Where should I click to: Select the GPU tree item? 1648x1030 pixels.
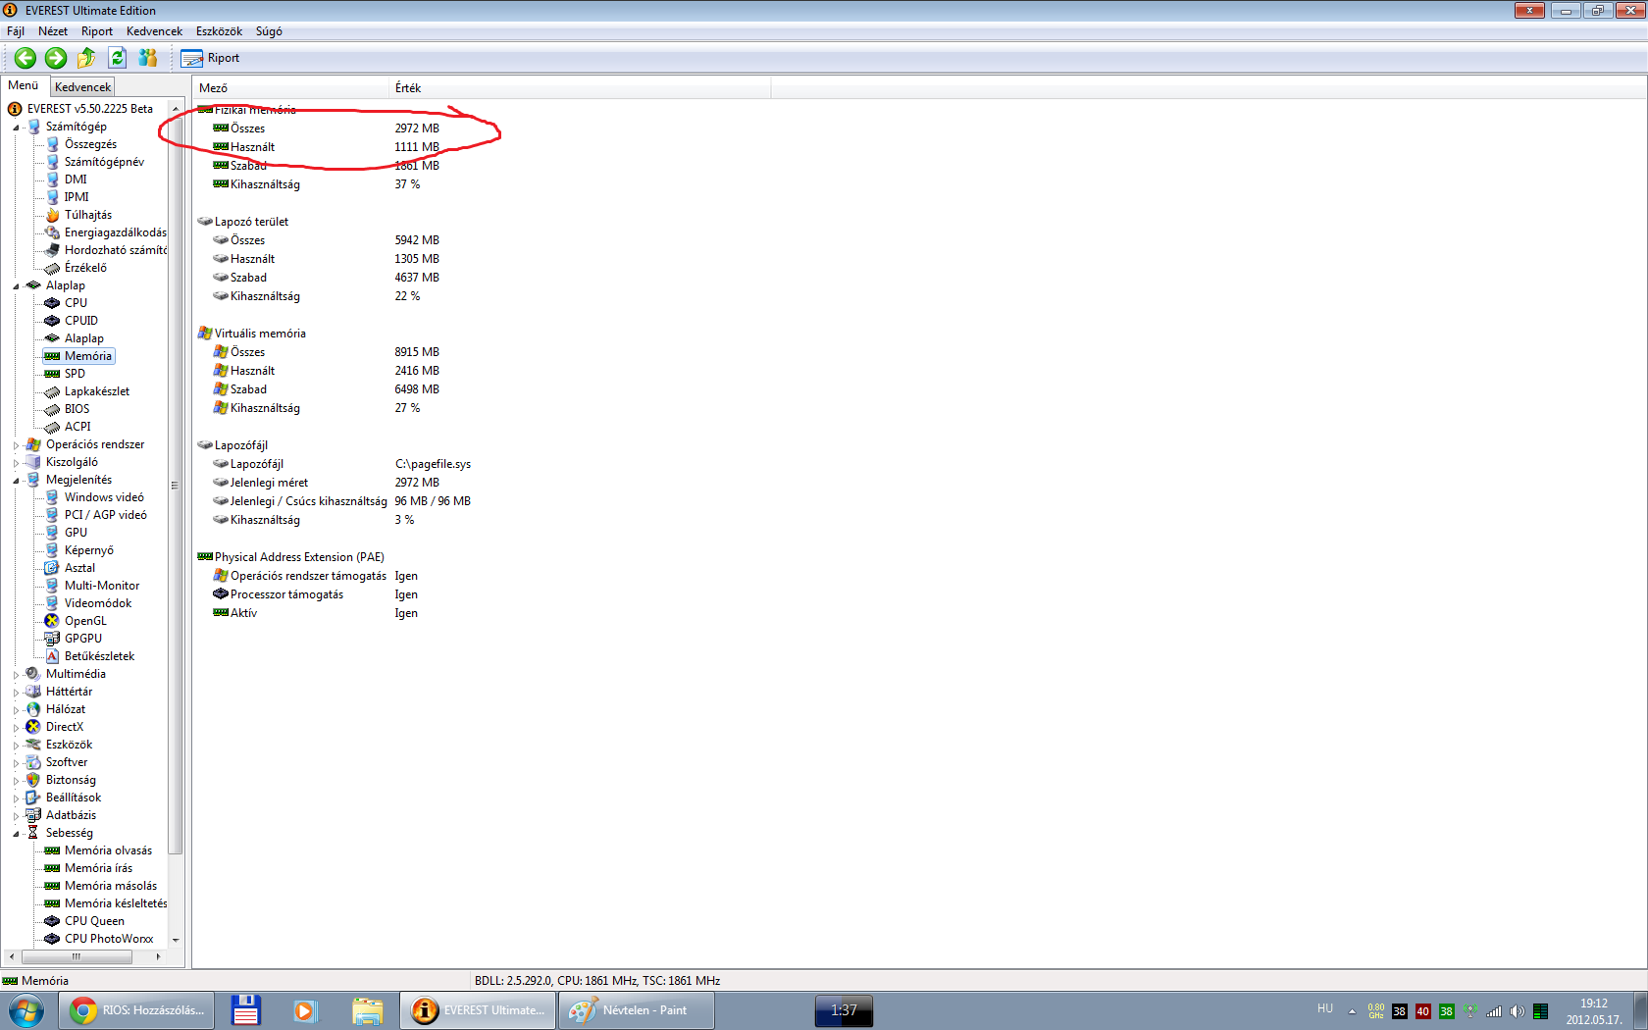click(x=76, y=533)
